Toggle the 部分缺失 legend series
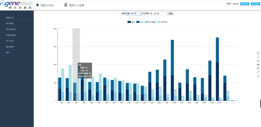 click(x=162, y=22)
